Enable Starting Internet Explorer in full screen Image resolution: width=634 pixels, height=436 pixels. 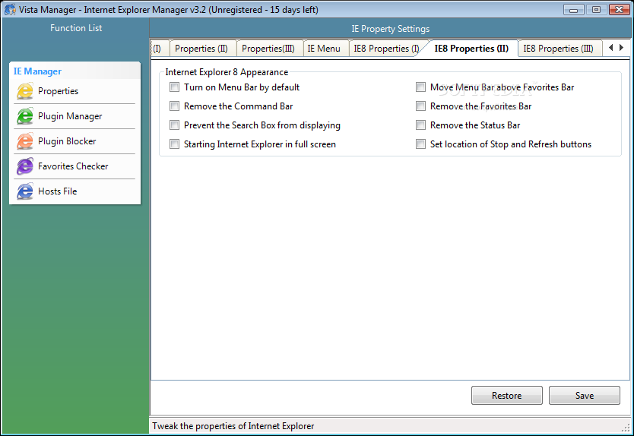coord(174,144)
